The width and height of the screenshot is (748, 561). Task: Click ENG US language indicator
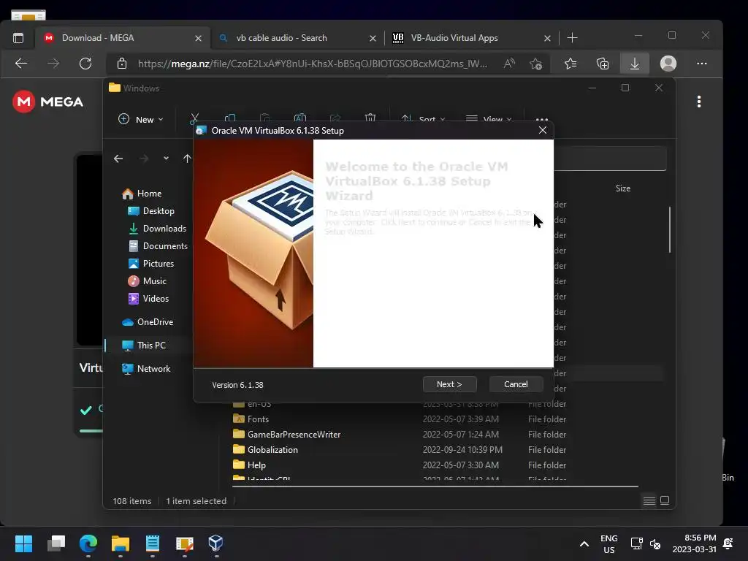pyautogui.click(x=608, y=543)
